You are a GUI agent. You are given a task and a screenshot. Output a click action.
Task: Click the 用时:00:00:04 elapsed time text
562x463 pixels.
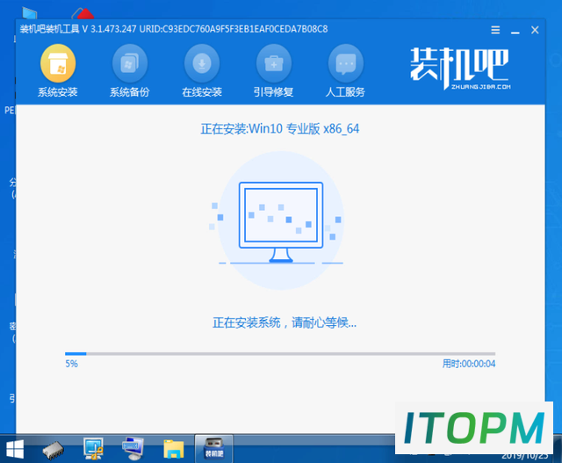(468, 364)
